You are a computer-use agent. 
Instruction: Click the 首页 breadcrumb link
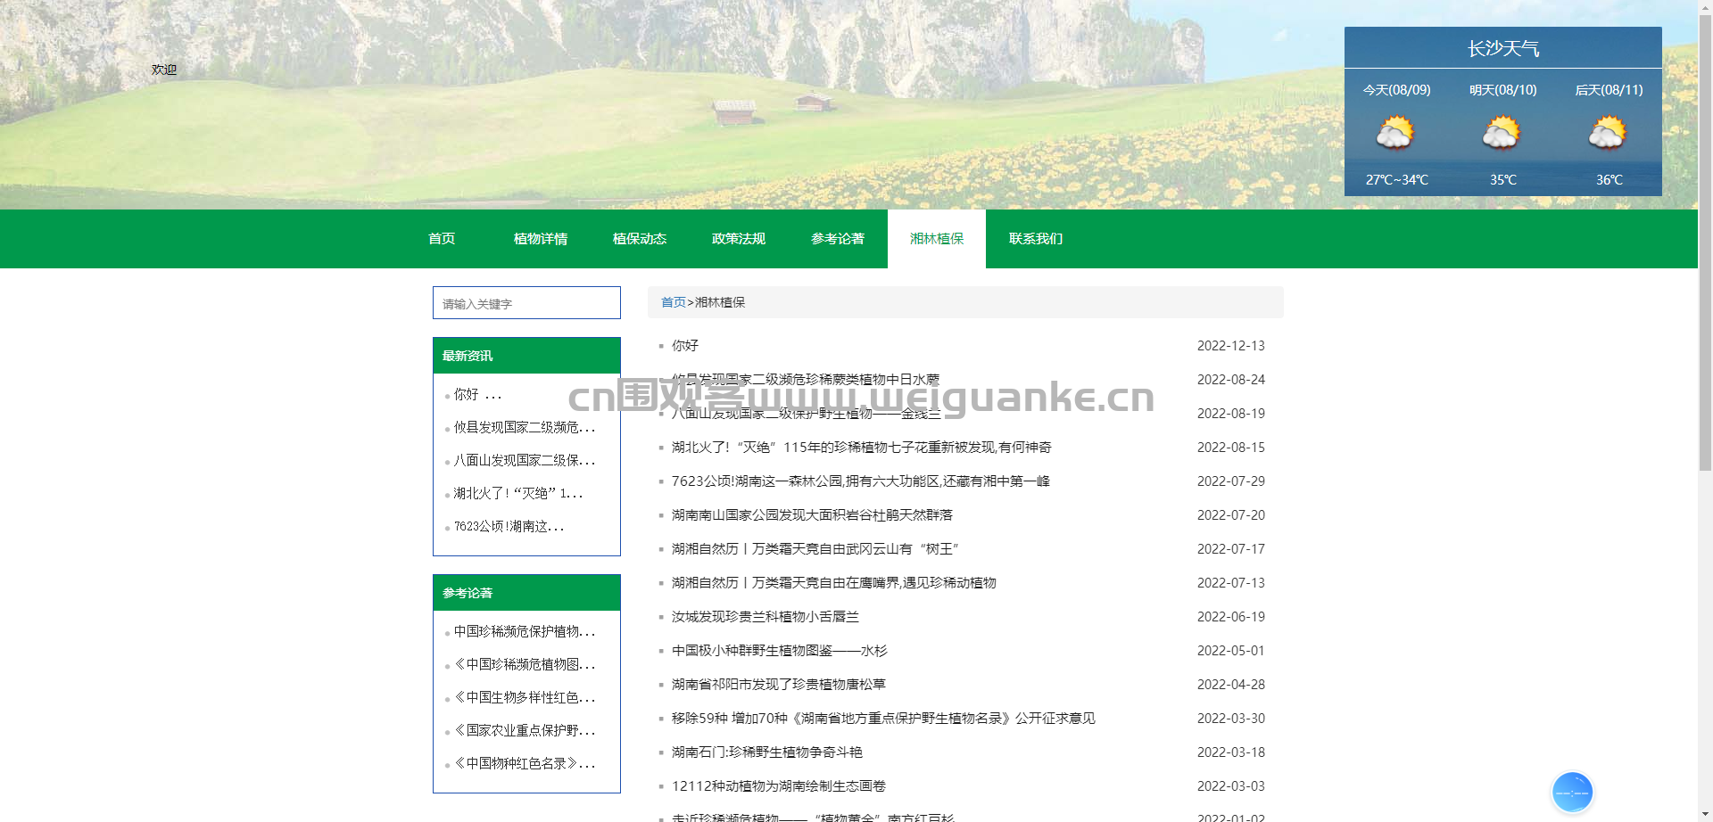(673, 302)
